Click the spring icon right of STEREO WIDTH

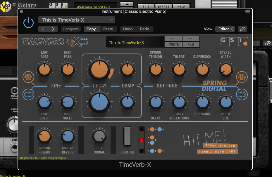click(x=242, y=77)
